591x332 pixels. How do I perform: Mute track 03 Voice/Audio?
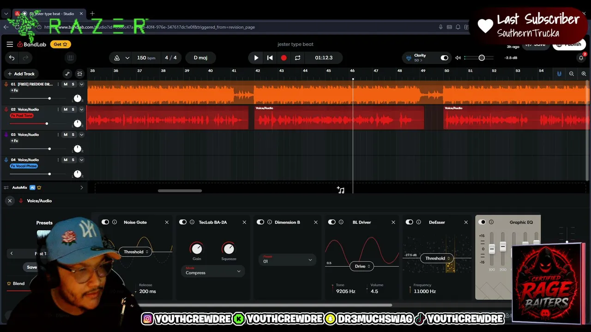[x=66, y=135]
